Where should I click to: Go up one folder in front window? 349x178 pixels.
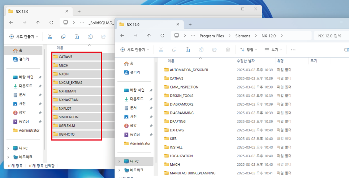(149, 36)
